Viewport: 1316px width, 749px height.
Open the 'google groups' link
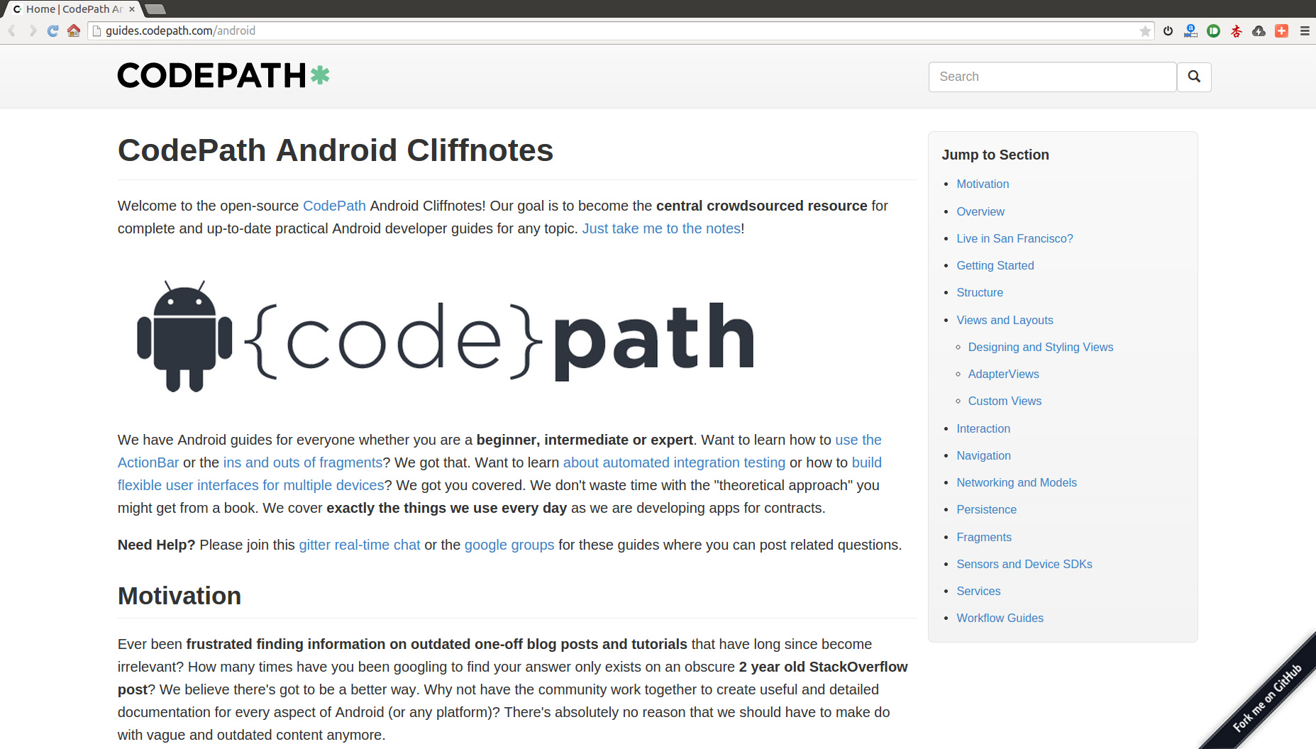(x=509, y=545)
